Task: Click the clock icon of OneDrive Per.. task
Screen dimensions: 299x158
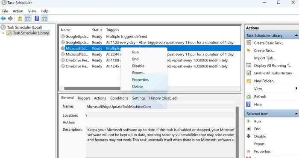Action: [63, 60]
